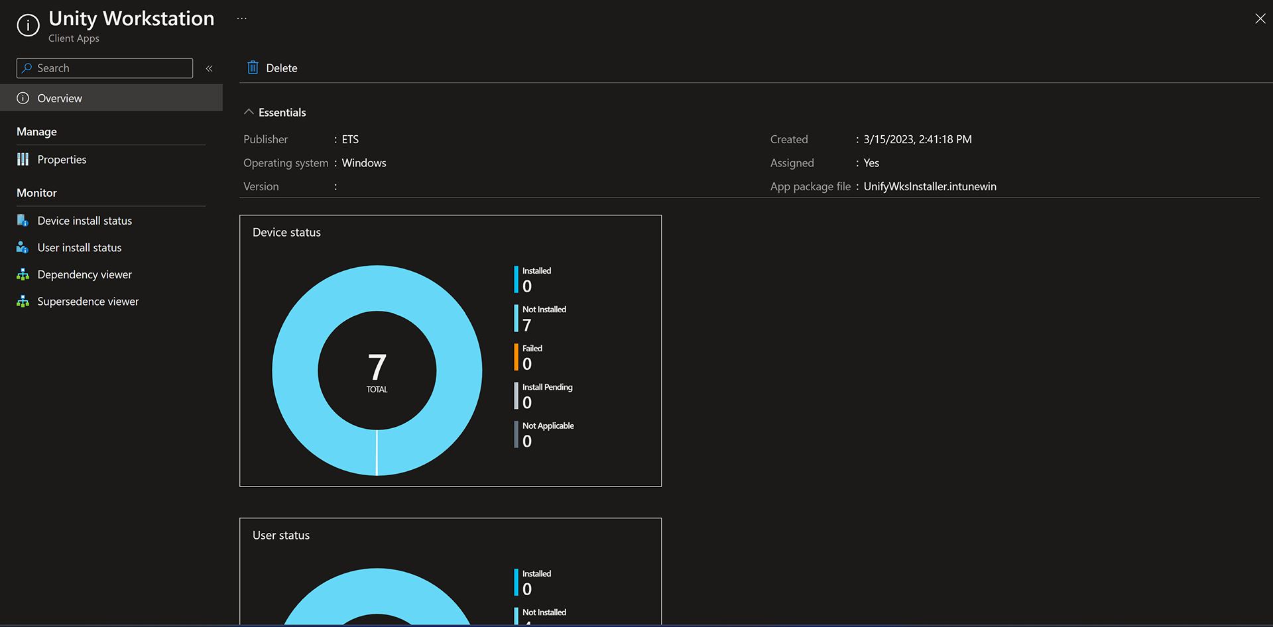This screenshot has width=1273, height=627.
Task: Click UnifyWksInstaller.intunewin package file name
Action: (x=930, y=186)
